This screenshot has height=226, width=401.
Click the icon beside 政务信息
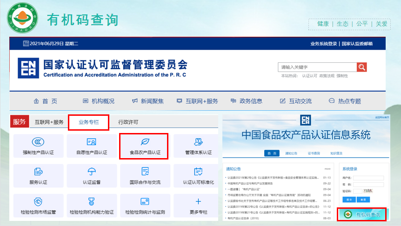[x=233, y=101]
